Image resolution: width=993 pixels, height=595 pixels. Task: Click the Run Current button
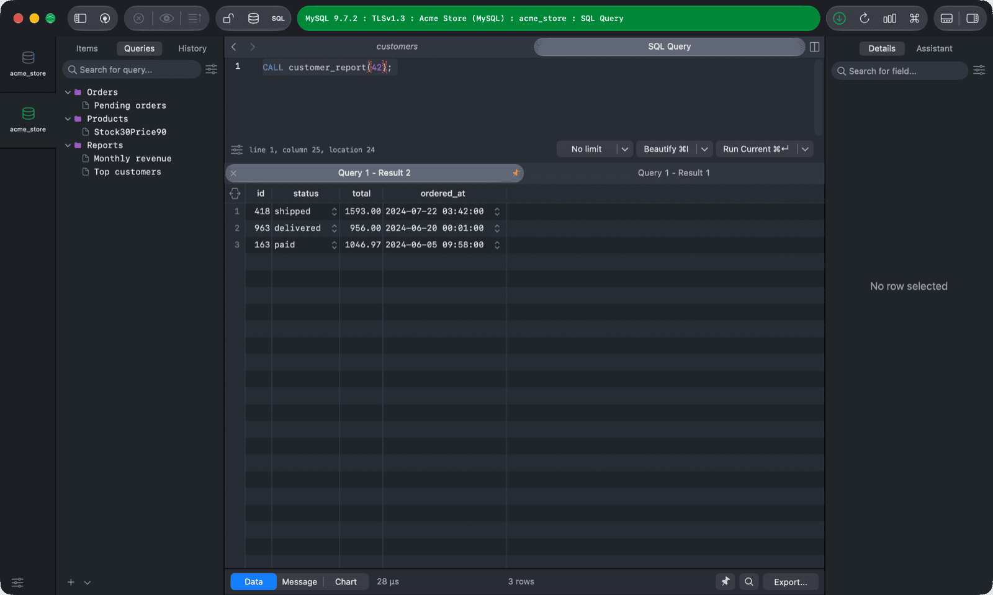tap(756, 149)
